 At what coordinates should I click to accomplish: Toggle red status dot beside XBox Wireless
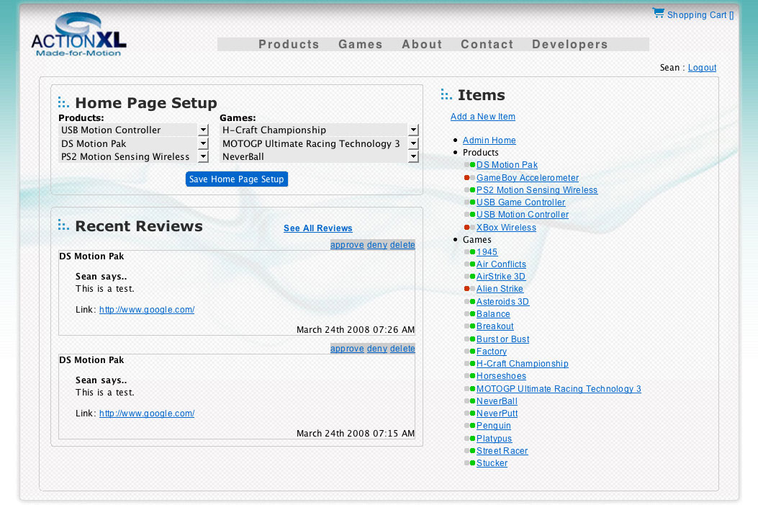tap(470, 228)
